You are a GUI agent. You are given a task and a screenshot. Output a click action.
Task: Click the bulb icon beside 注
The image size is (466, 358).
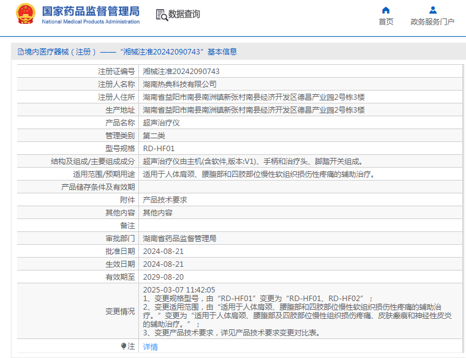[x=124, y=346]
